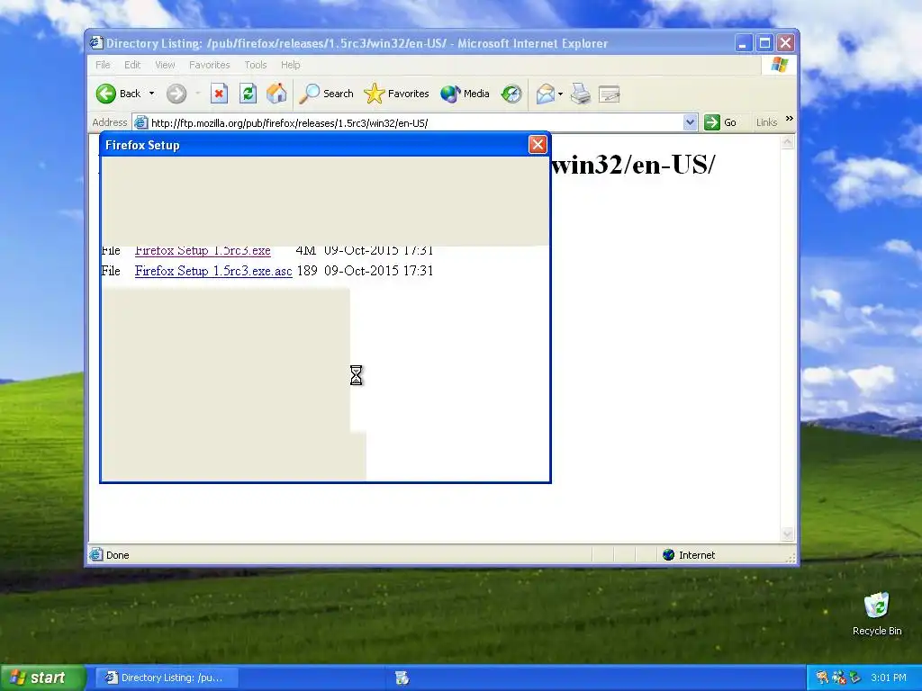
Task: Click the scrollbar up arrow
Action: tap(787, 141)
